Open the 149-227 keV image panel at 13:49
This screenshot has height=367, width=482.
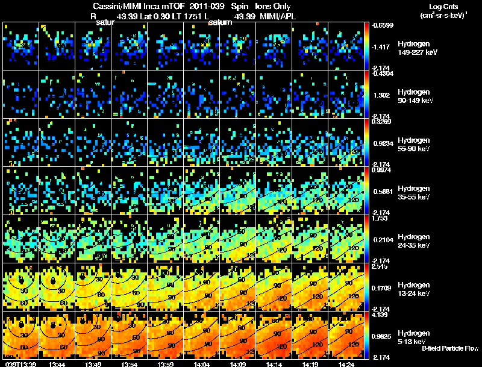93,46
